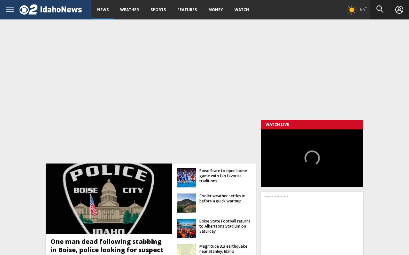
Task: Open Cooler weather settles in story
Action: click(223, 199)
